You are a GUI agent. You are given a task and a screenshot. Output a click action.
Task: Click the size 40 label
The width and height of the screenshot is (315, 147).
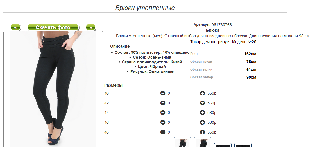tap(106, 93)
